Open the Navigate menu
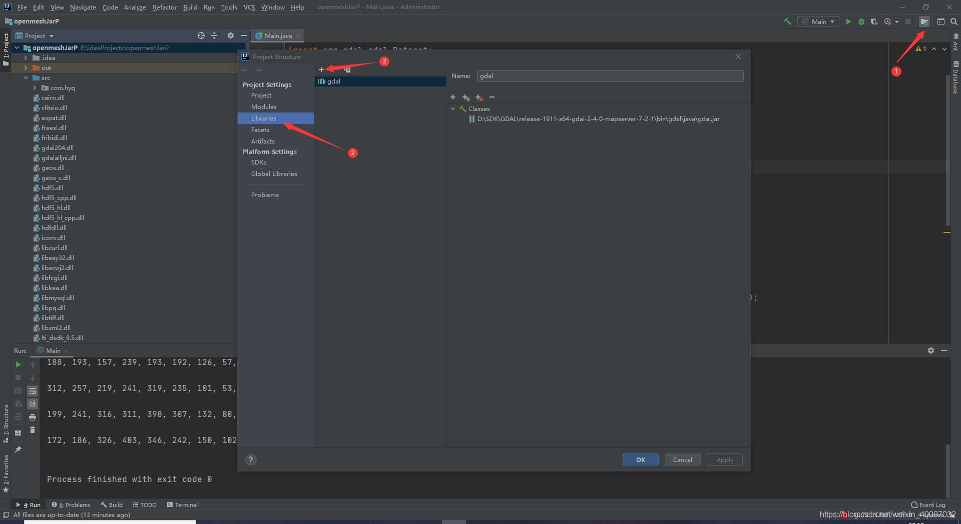This screenshot has width=961, height=524. tap(83, 7)
